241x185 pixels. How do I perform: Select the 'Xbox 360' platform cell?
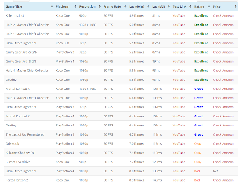[62, 43]
